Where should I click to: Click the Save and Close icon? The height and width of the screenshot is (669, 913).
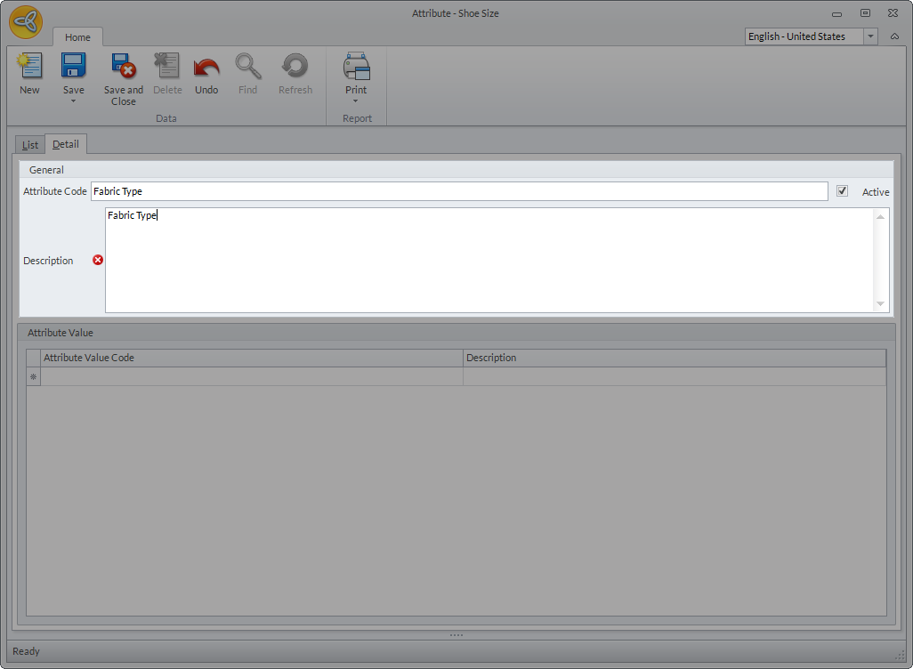tap(123, 67)
